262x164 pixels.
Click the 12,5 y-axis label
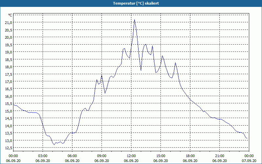[9, 148]
